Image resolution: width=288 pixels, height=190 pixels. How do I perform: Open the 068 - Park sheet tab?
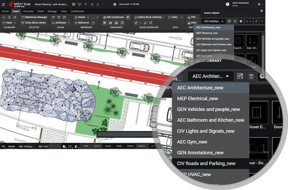point(43,146)
